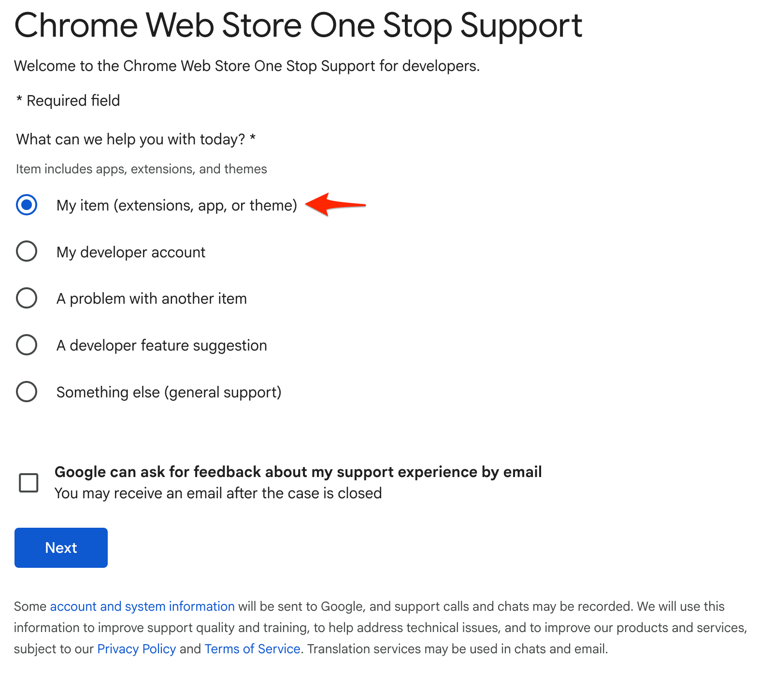
Task: Open the Privacy Policy link
Action: point(136,648)
